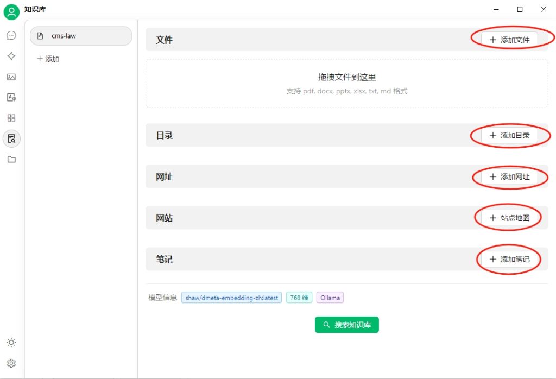
Task: Click the cms-law document icon
Action: tap(40, 36)
